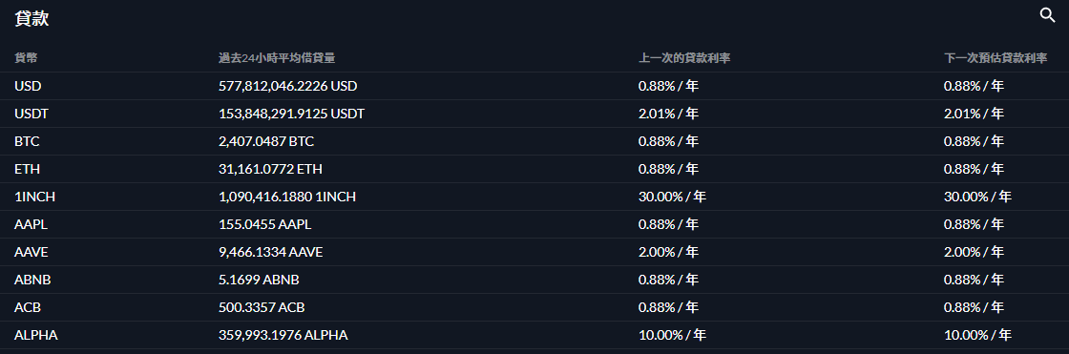Click the 2,407.0487 BTC volume cell
1069x354 pixels.
click(x=266, y=141)
